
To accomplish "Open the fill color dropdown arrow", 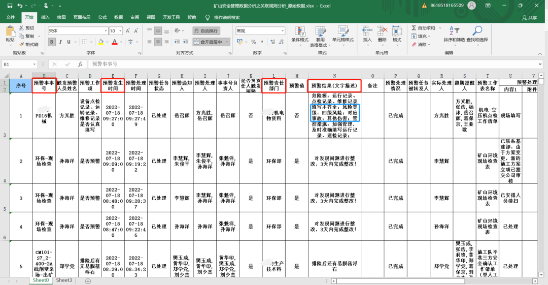I will point(106,42).
